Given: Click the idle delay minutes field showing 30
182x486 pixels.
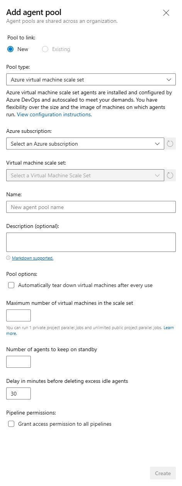Looking at the screenshot, I should 19,393.
